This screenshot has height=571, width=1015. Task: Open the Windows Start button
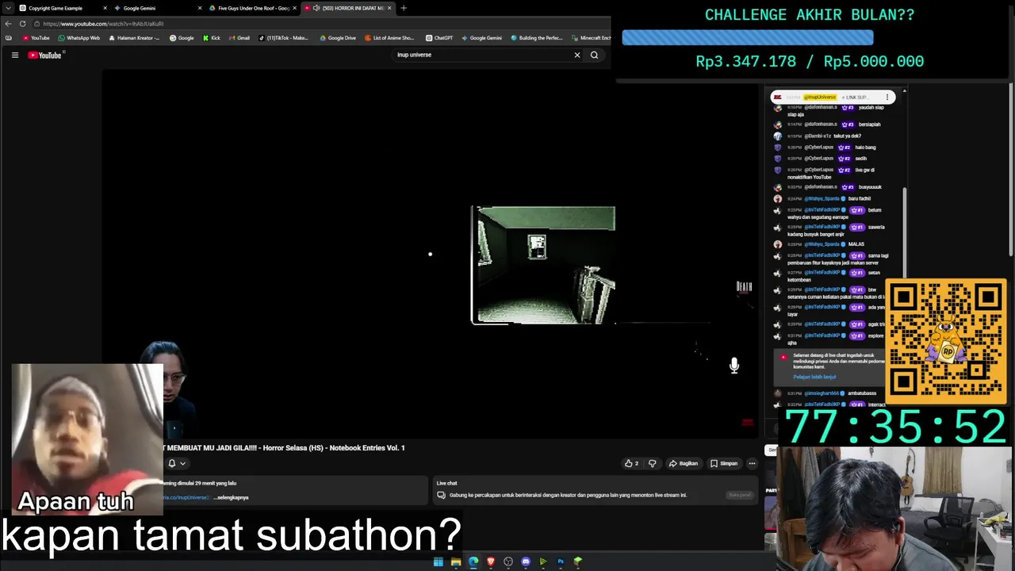point(439,561)
